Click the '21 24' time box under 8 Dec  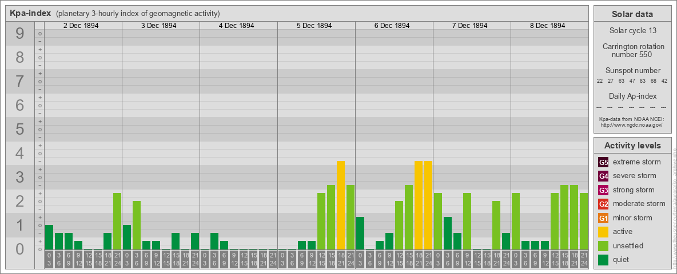click(x=583, y=260)
